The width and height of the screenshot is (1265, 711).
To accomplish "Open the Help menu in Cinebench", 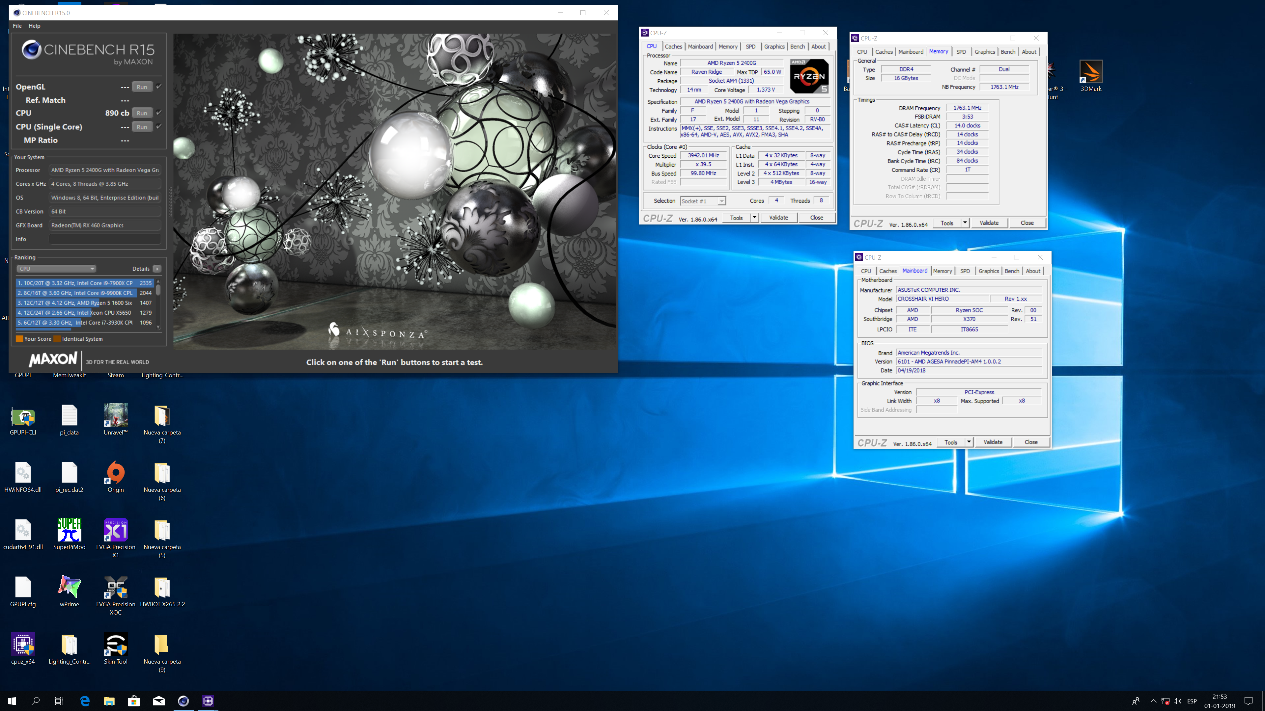I will (34, 26).
